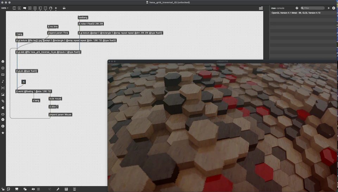Toggle the patcher lock icon
The width and height of the screenshot is (338, 192).
click(3, 189)
